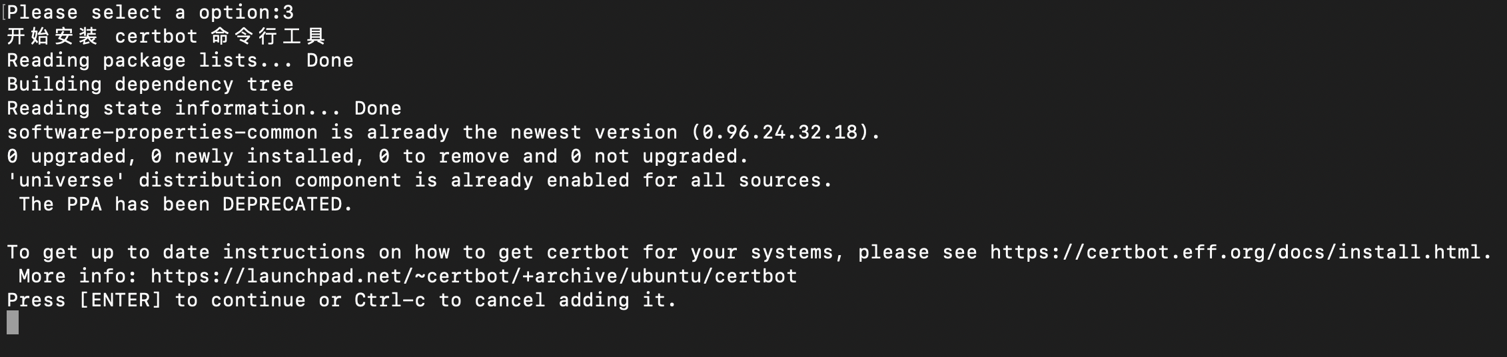The image size is (1507, 357).
Task: Click the "Building dependency tree" line
Action: click(x=150, y=85)
